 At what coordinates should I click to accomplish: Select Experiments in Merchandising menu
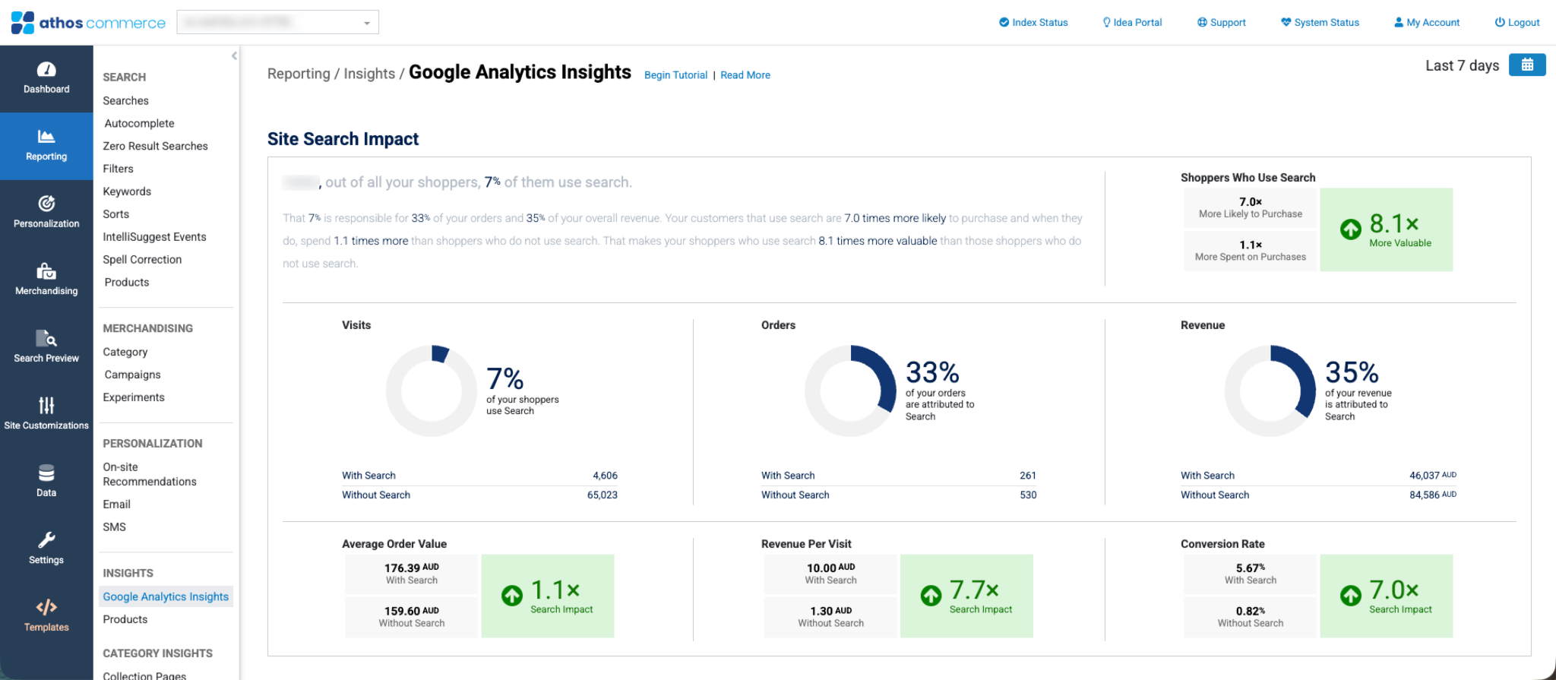tap(134, 397)
